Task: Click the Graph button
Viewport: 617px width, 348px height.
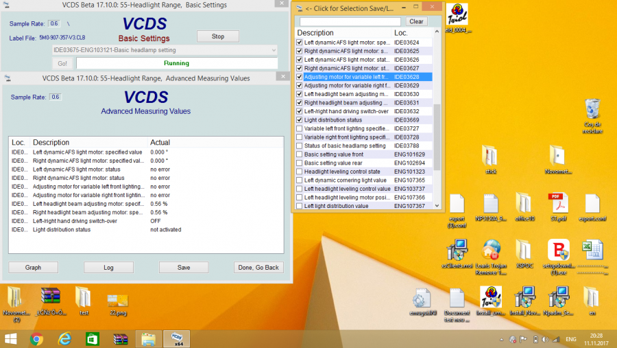Action: click(x=33, y=267)
